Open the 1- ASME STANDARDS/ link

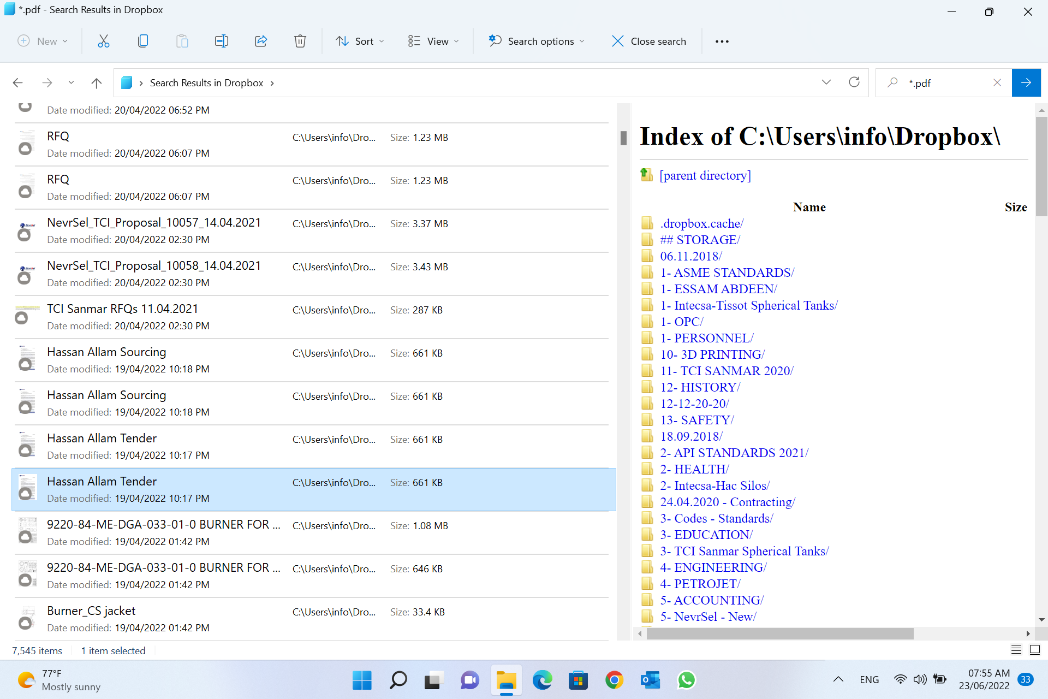(x=727, y=273)
